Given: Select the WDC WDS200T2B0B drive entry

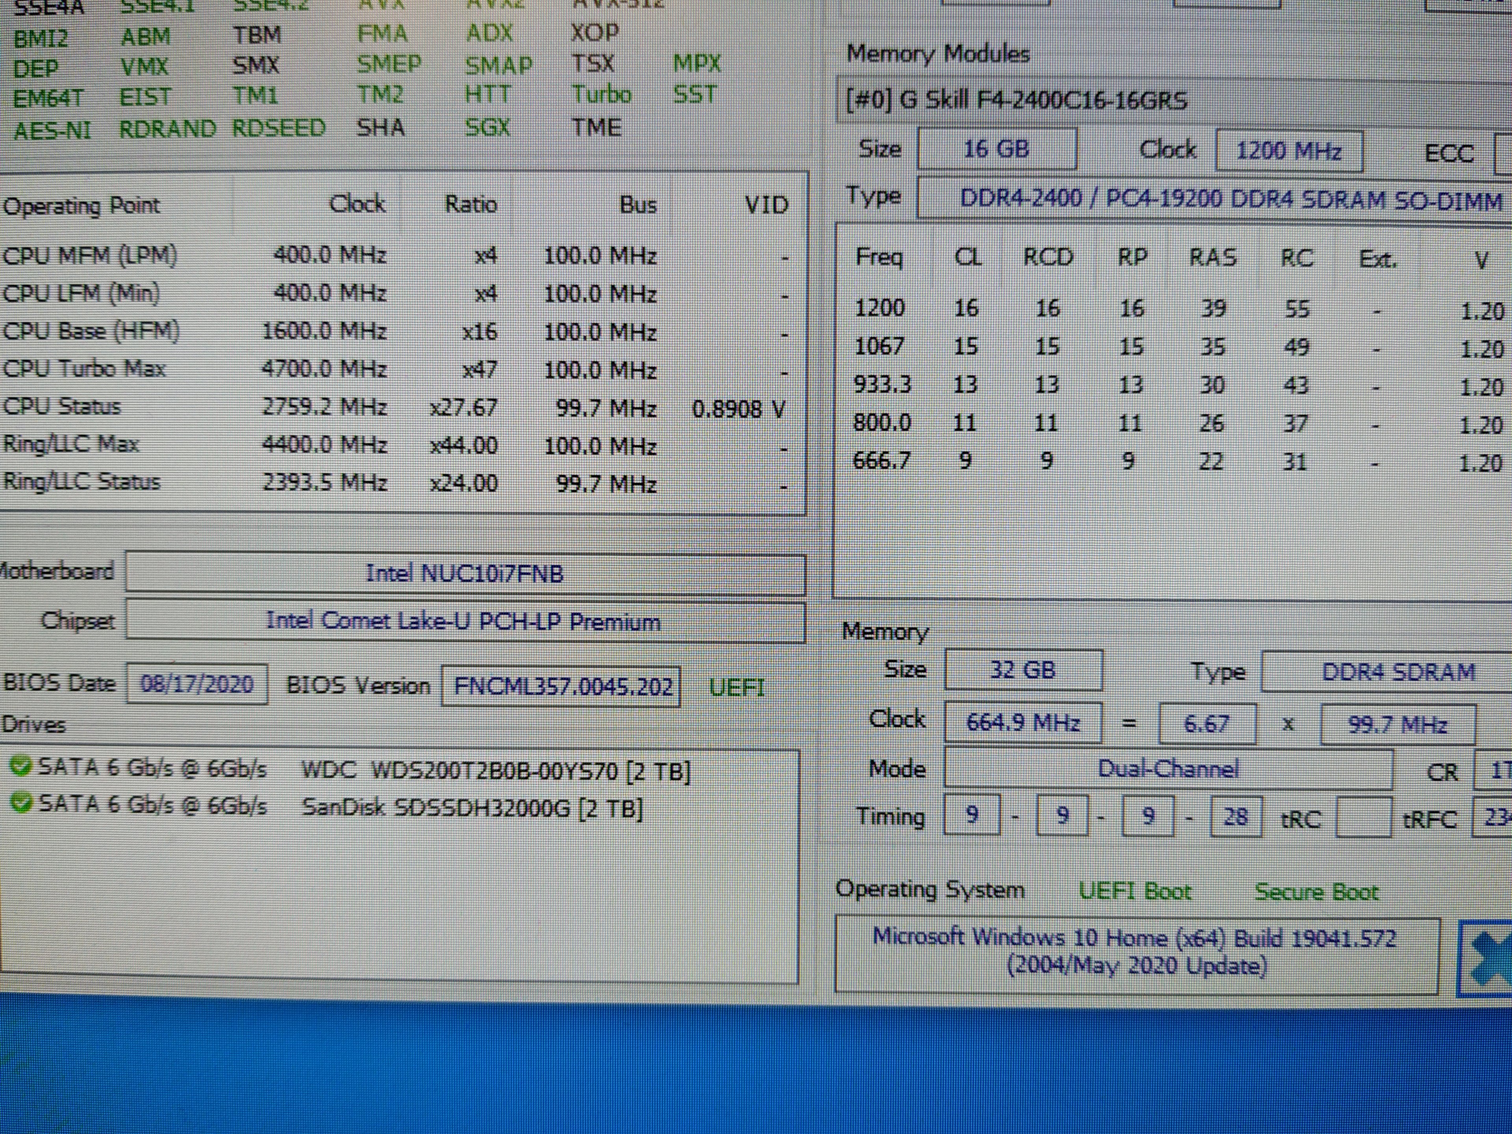Looking at the screenshot, I should (495, 771).
